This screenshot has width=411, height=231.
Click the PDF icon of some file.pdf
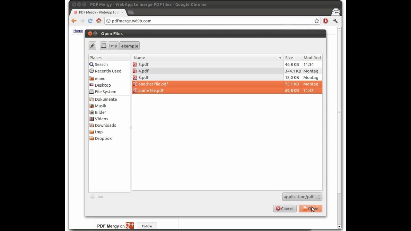(135, 90)
